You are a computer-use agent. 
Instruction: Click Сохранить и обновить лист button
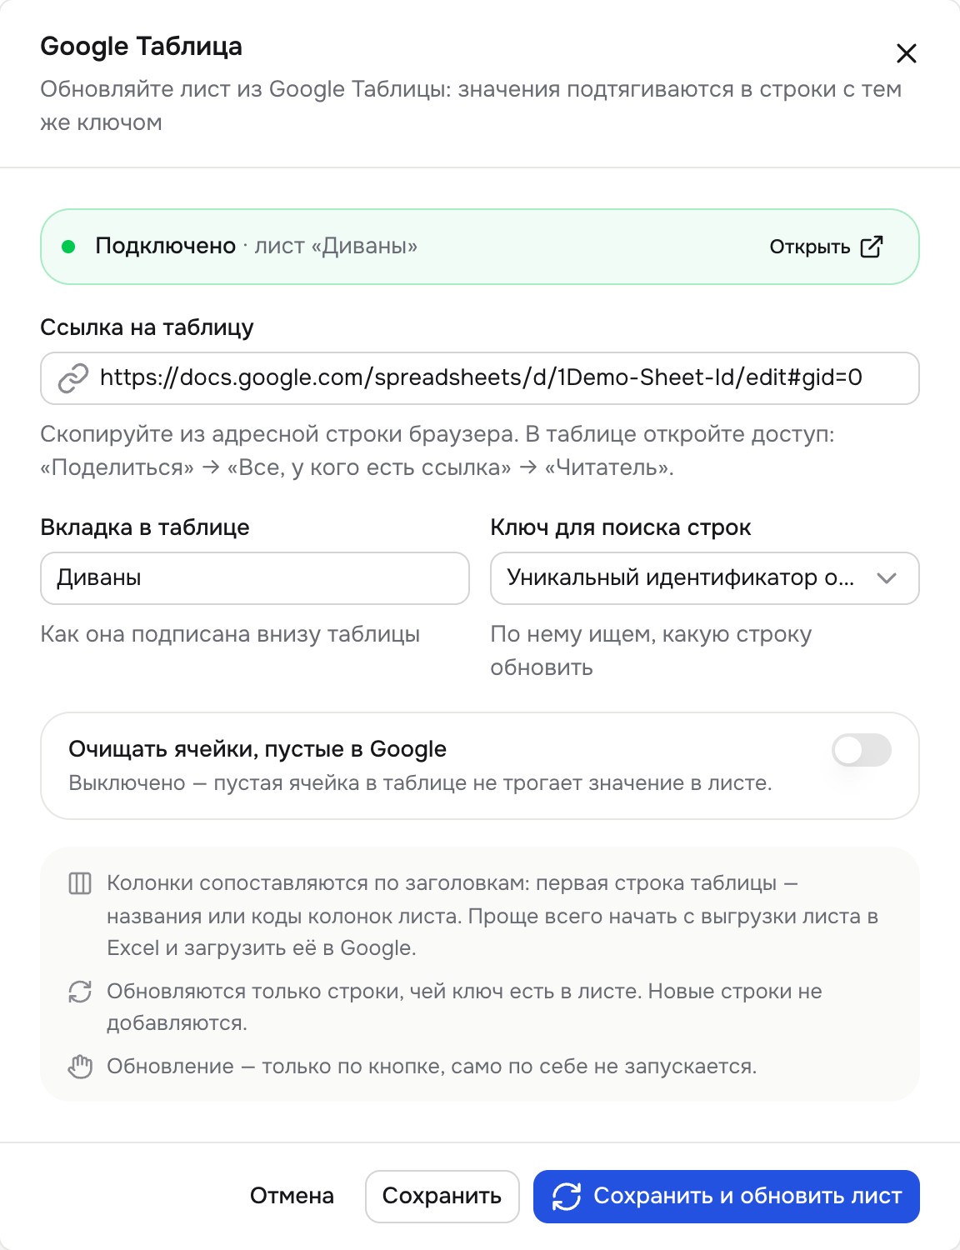(x=726, y=1196)
